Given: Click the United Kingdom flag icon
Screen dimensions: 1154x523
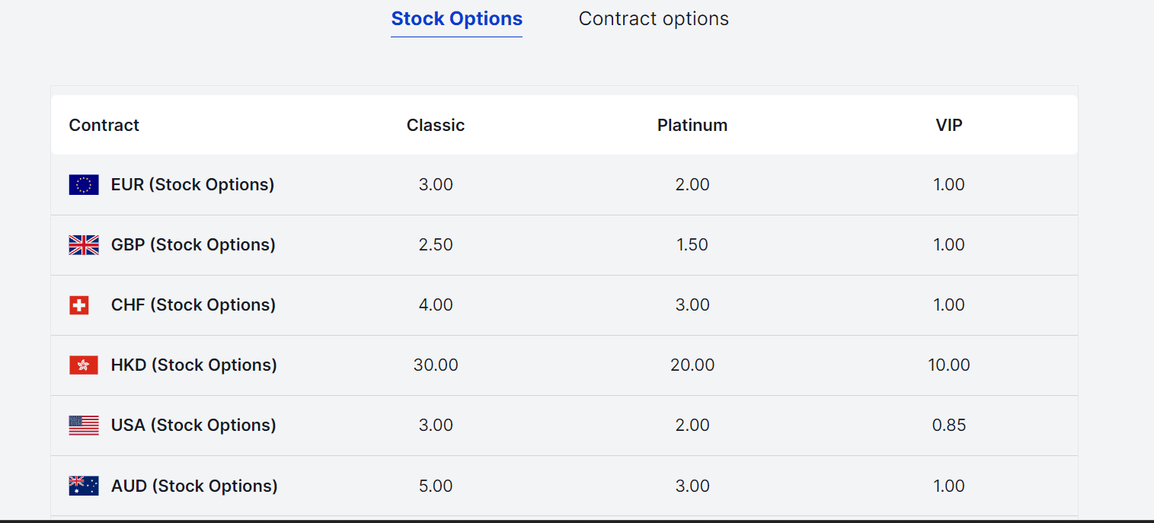Looking at the screenshot, I should coord(84,245).
